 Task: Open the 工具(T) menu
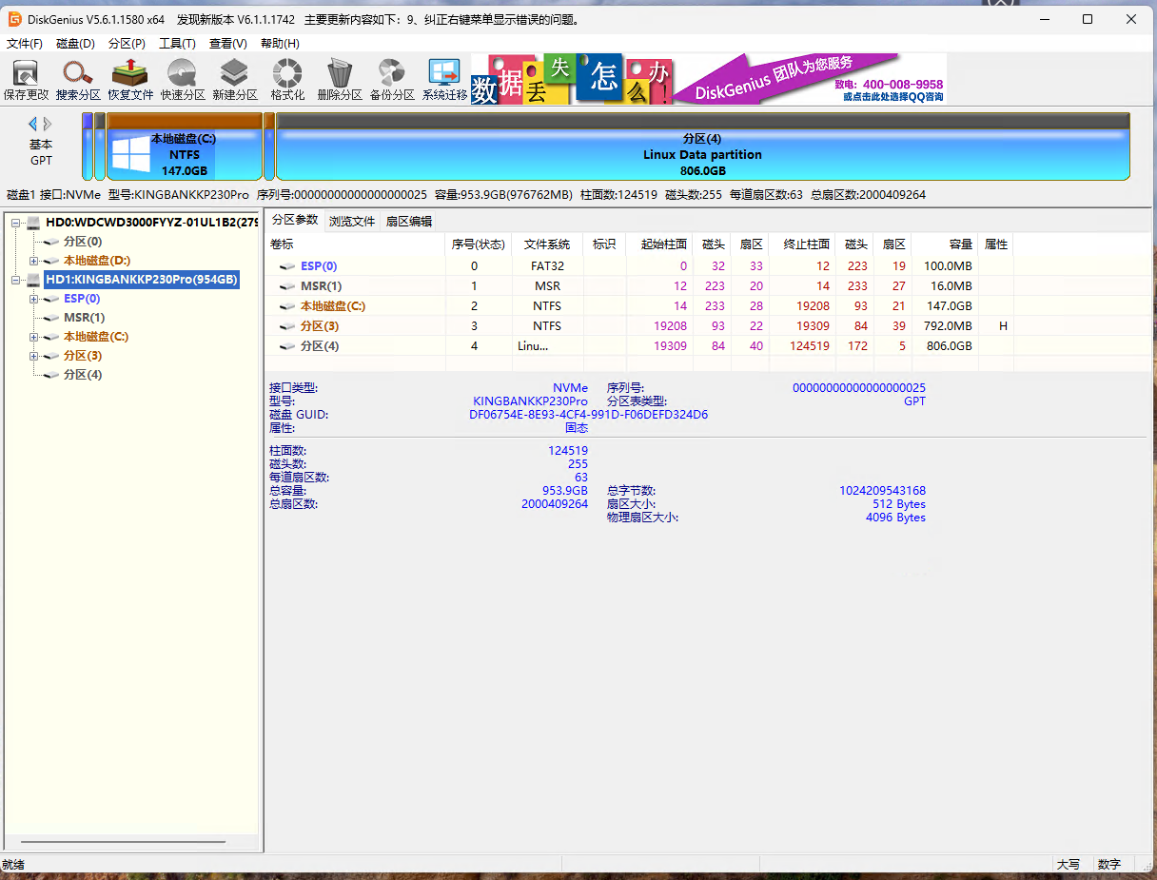pos(177,44)
